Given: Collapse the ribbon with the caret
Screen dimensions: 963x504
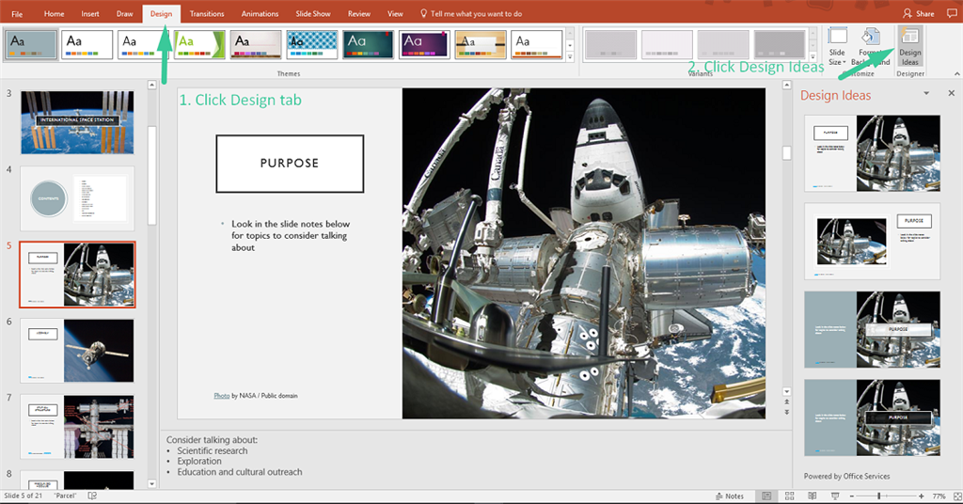Looking at the screenshot, I should click(956, 73).
